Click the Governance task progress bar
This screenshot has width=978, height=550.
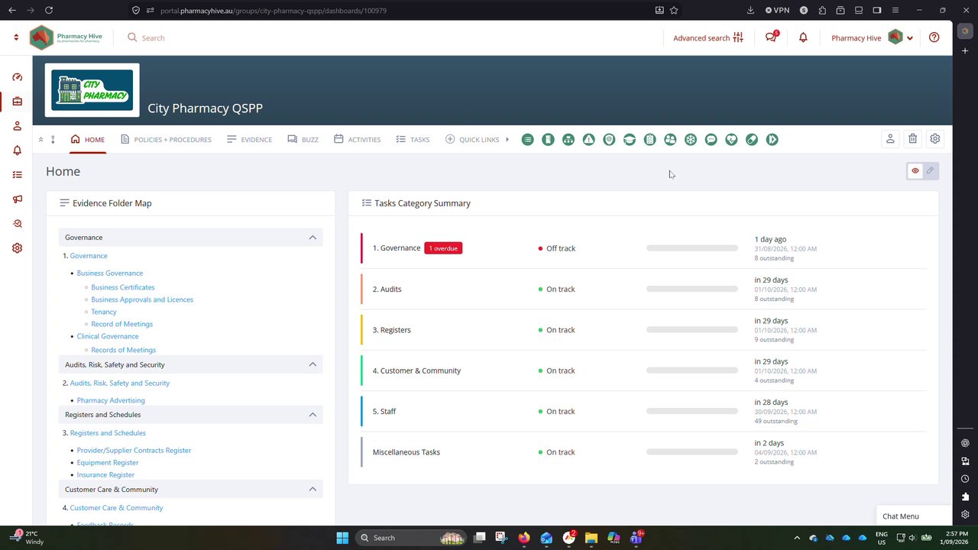692,248
